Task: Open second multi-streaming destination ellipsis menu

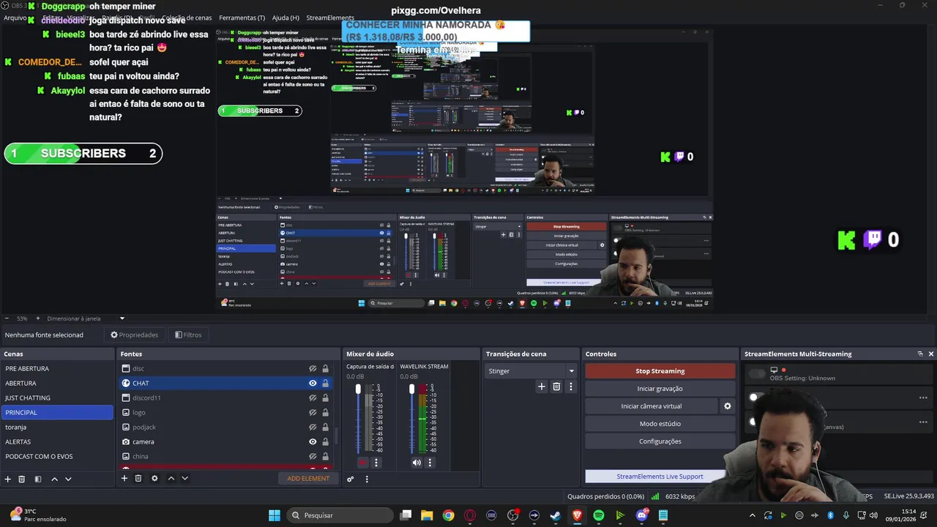Action: (923, 422)
